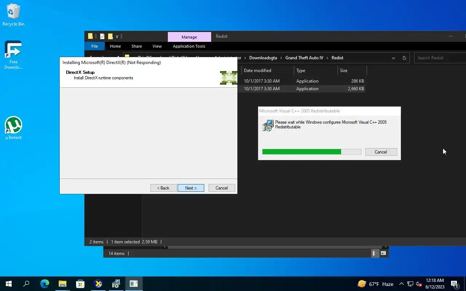Refresh the Redist folder view

pyautogui.click(x=404, y=58)
